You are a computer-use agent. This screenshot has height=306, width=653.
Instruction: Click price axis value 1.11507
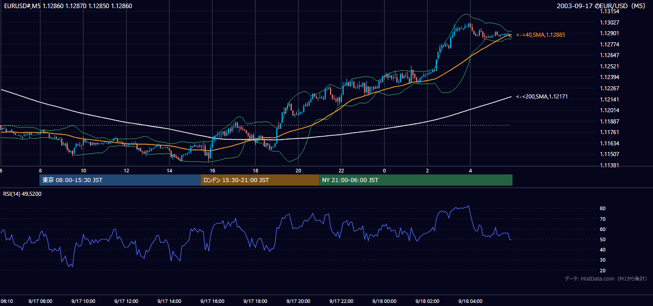click(609, 154)
